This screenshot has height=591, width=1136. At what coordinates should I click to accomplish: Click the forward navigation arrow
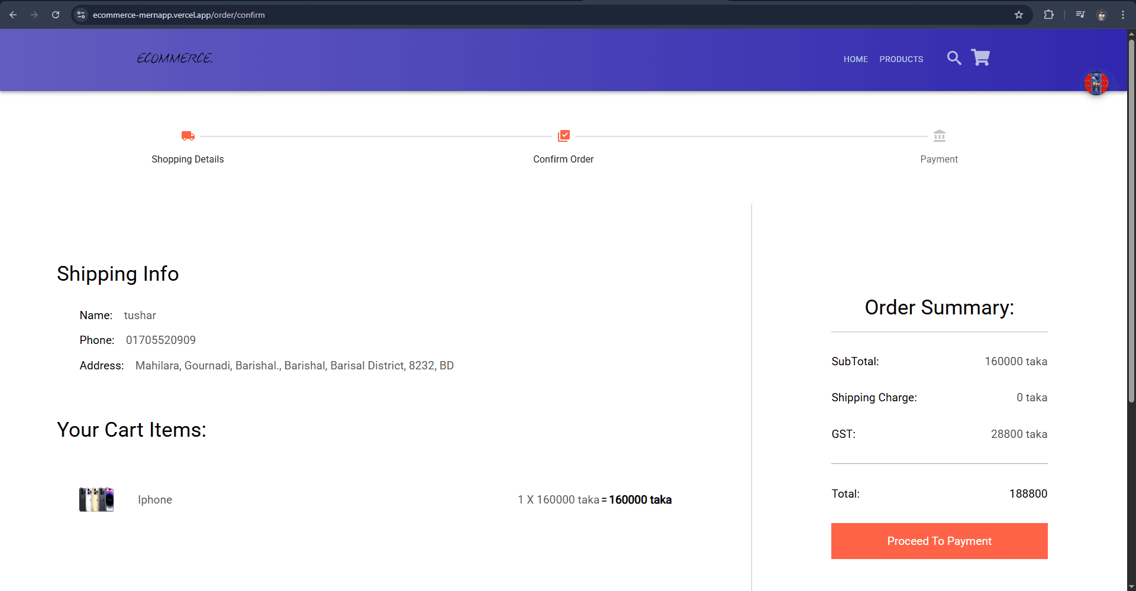pyautogui.click(x=34, y=15)
